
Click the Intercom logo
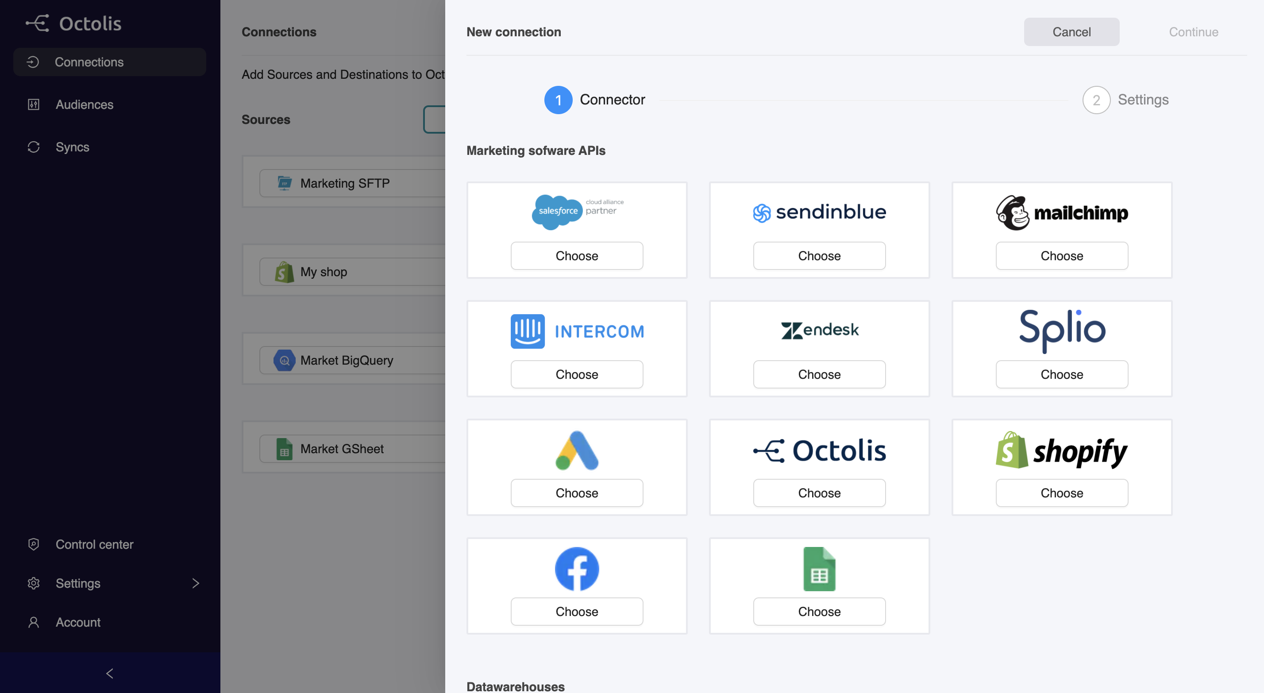(577, 331)
